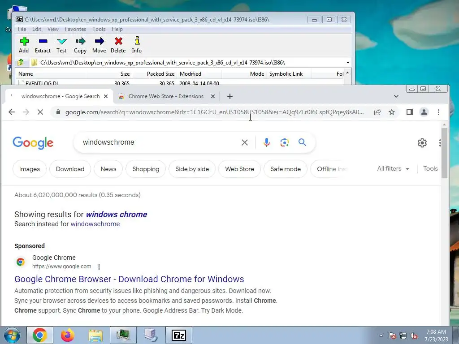The height and width of the screenshot is (344, 459).
Task: Click the windows chrome corrected link
Action: 117,215
